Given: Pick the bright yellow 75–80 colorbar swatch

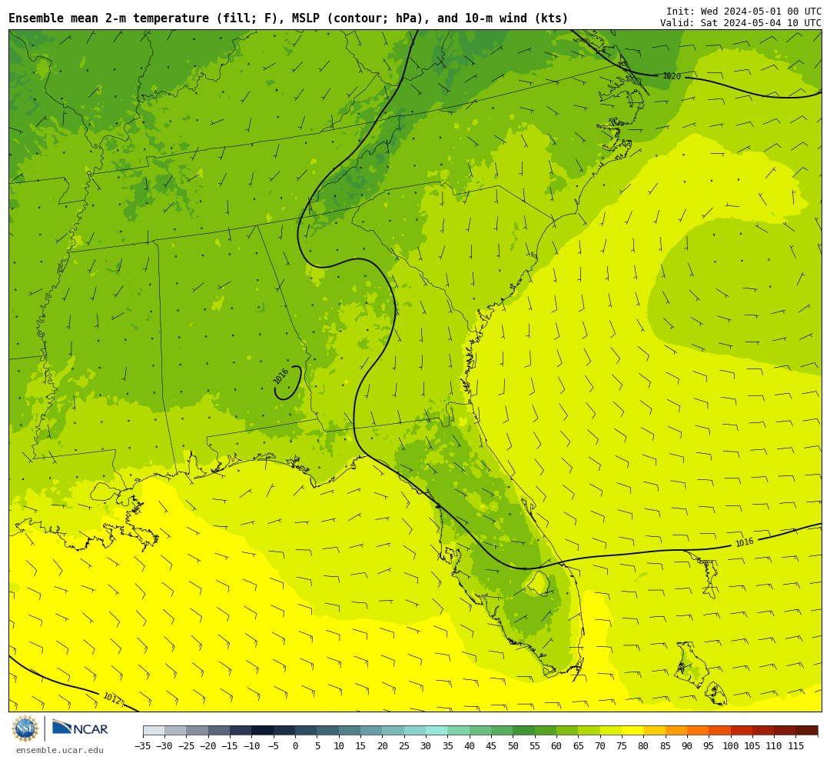Looking at the screenshot, I should pyautogui.click(x=632, y=731).
